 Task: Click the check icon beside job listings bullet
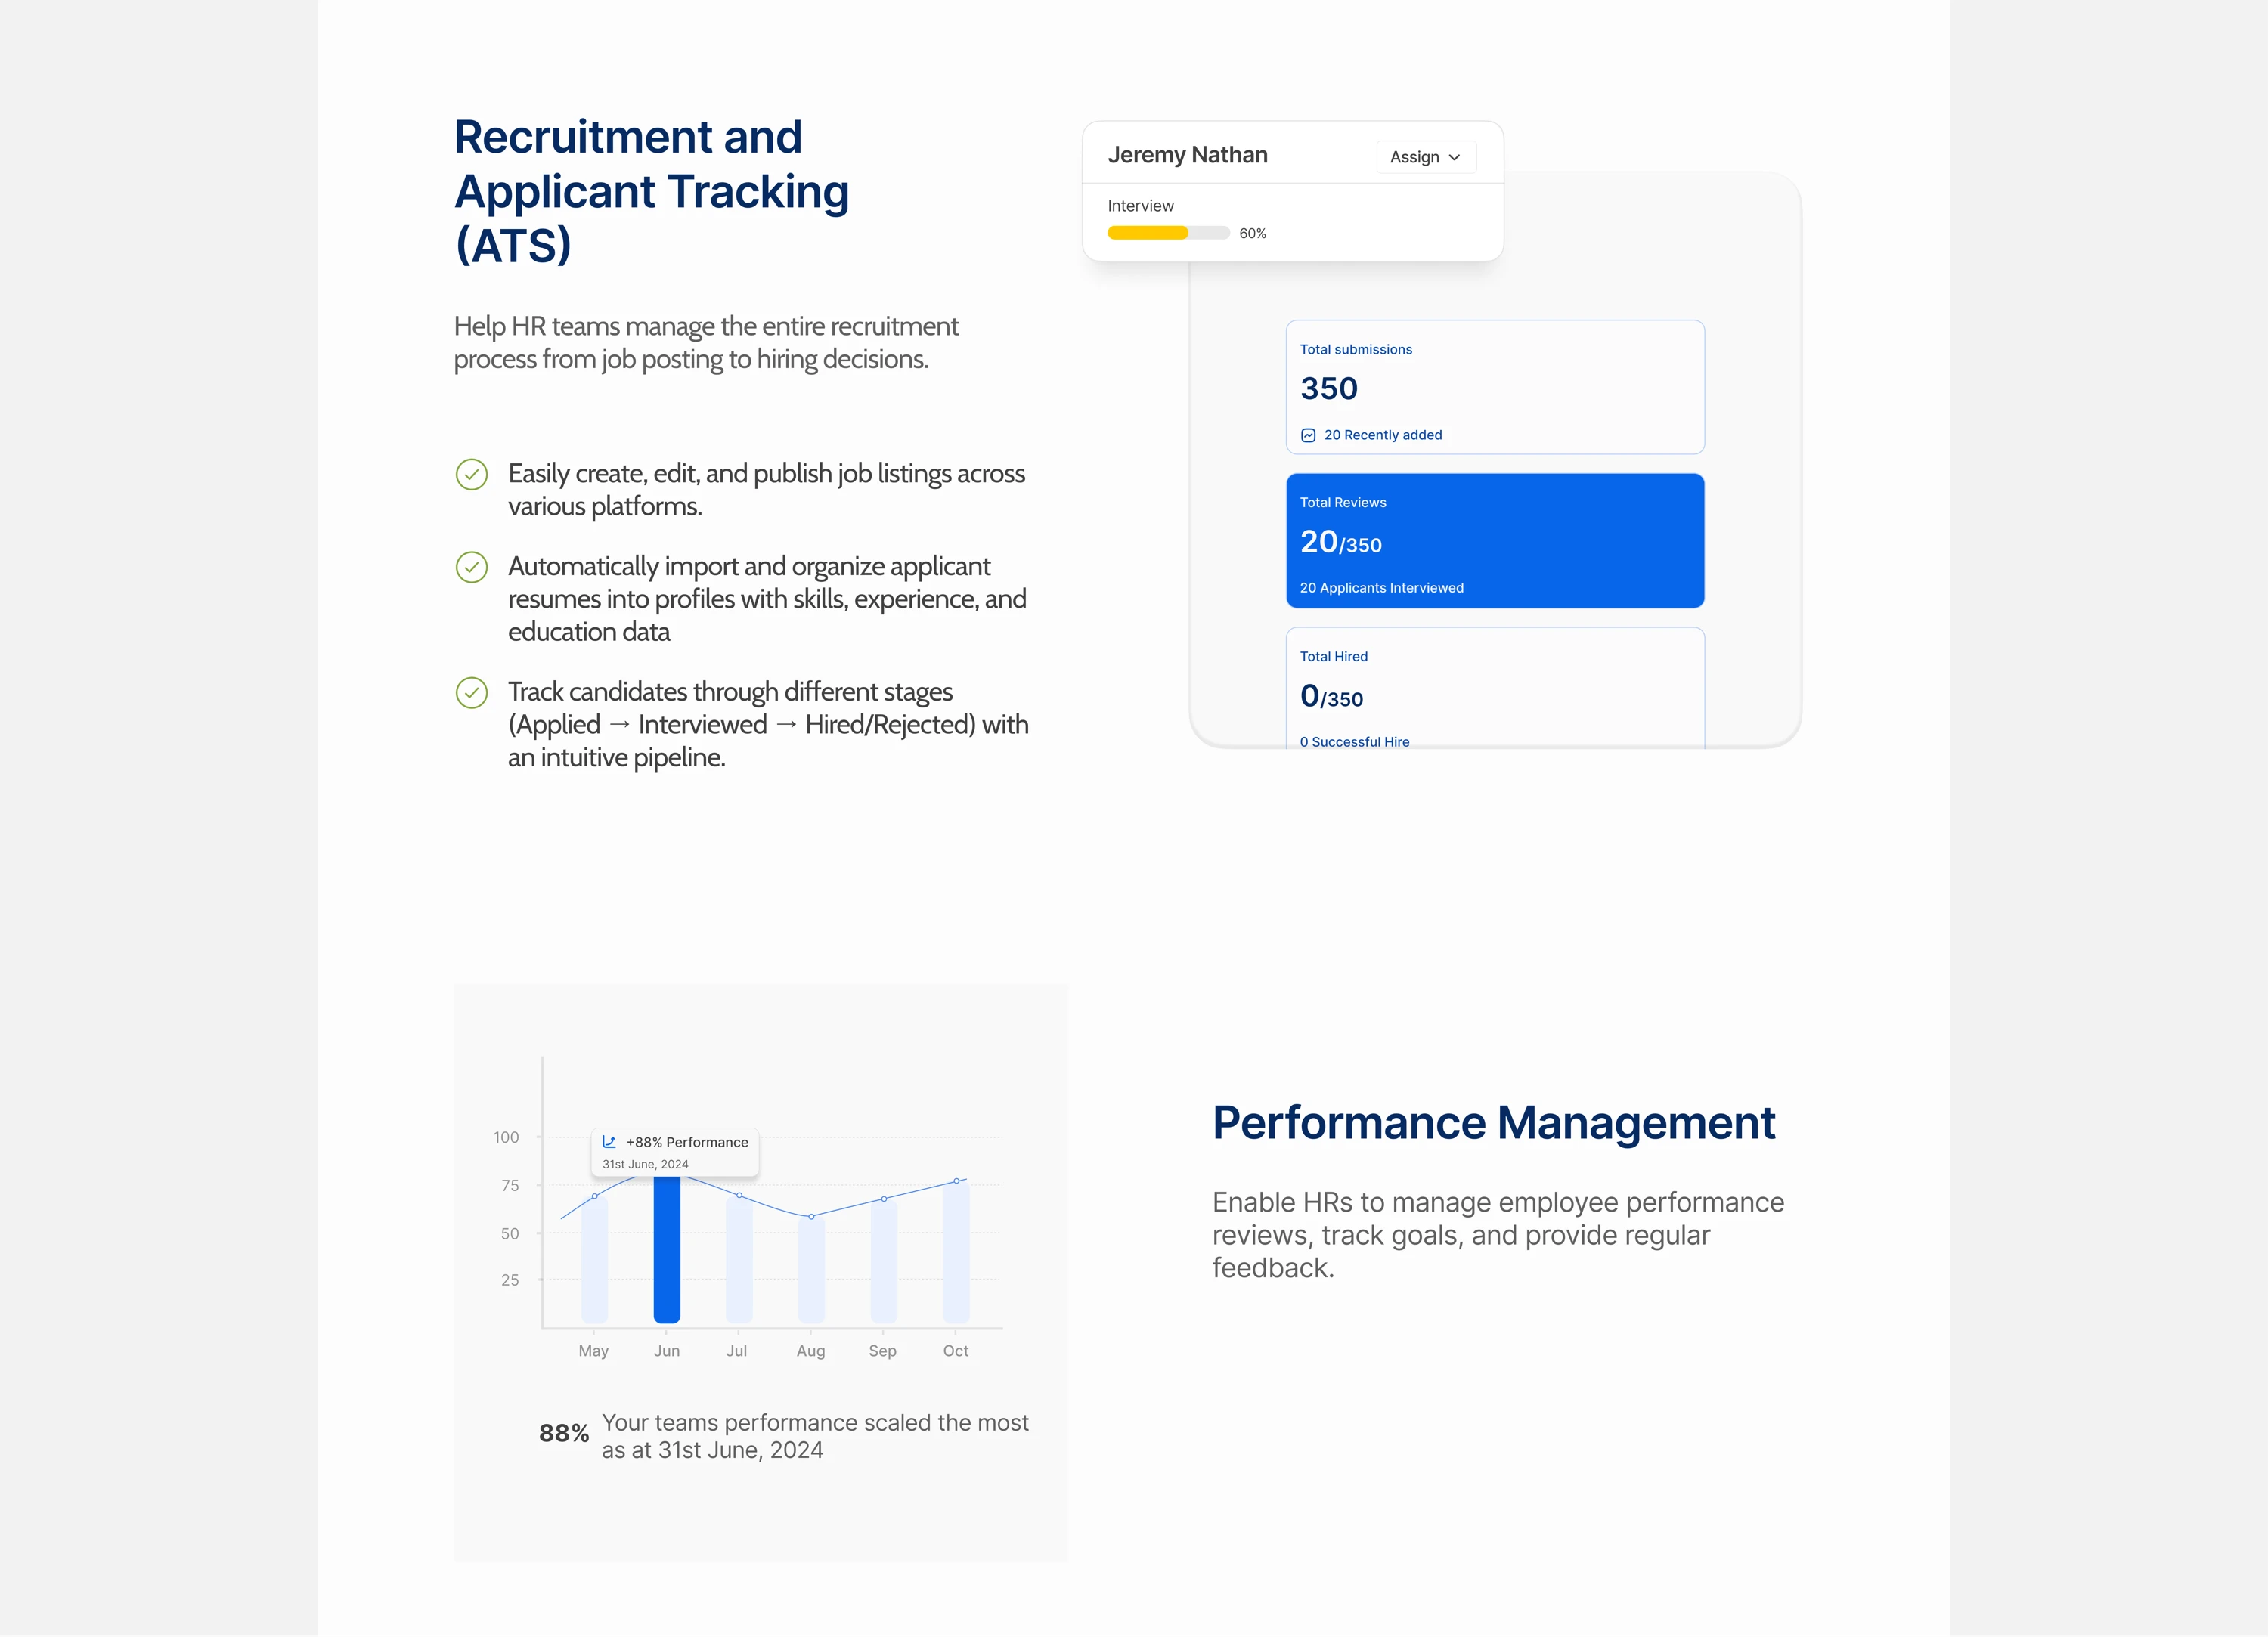click(472, 474)
